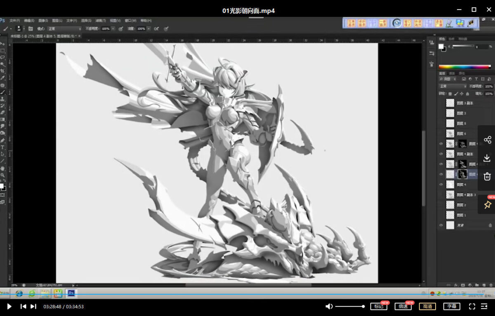
Task: Open the 窗口(W) menu
Action: [131, 20]
